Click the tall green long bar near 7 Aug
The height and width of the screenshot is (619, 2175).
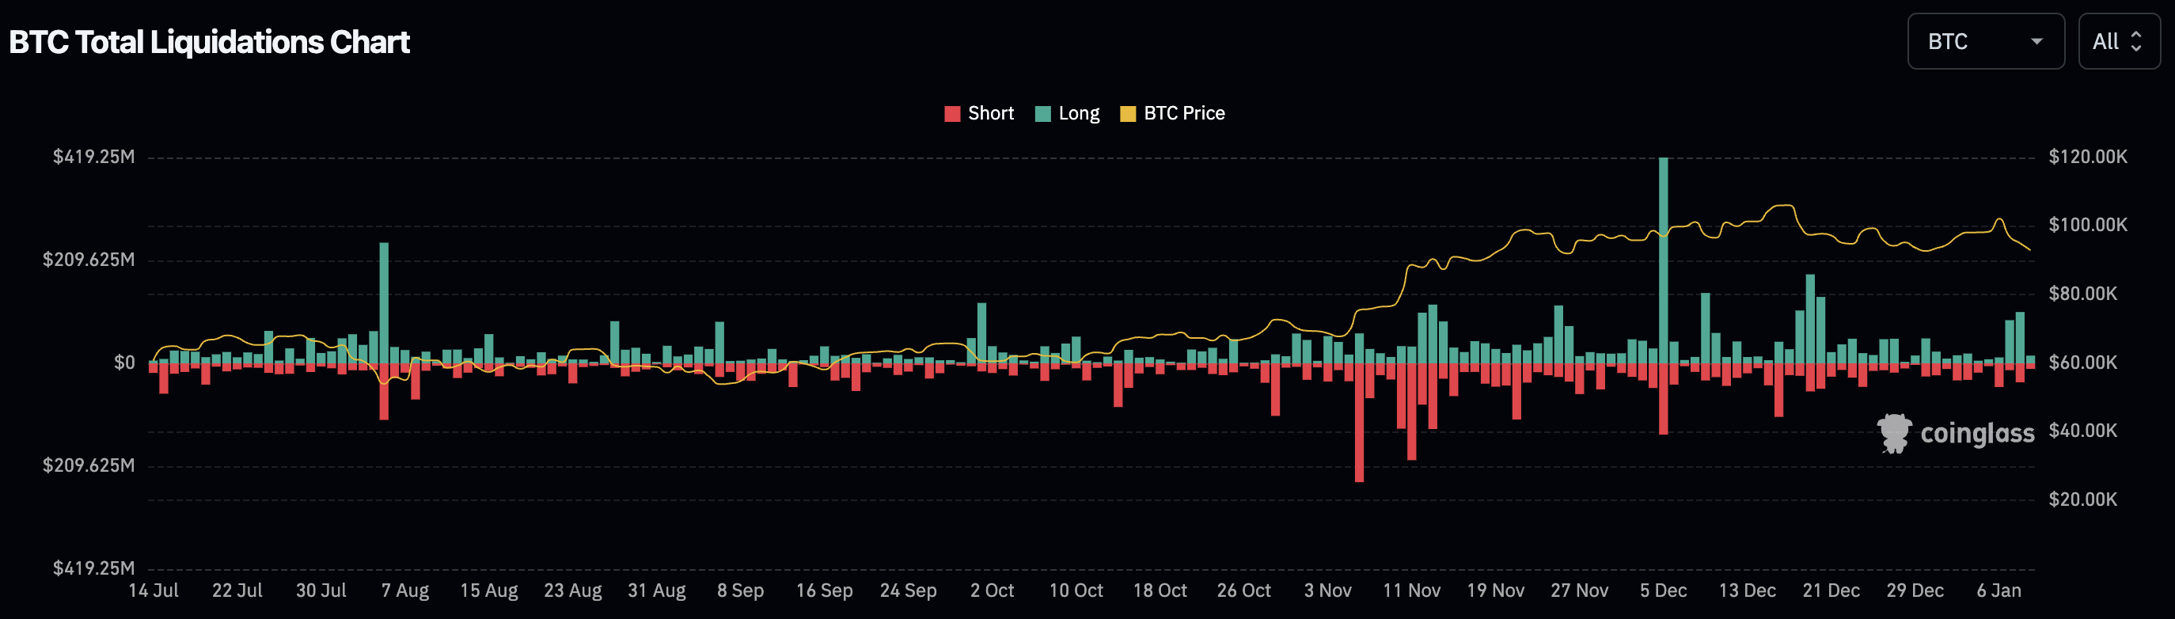tap(384, 300)
